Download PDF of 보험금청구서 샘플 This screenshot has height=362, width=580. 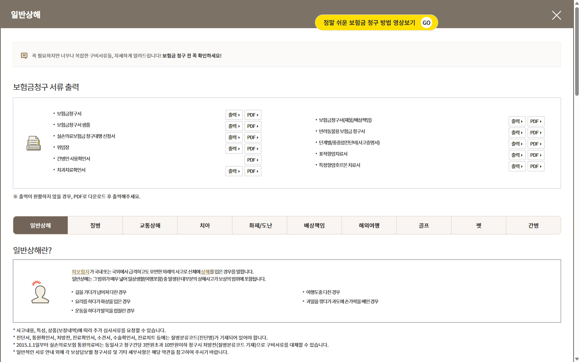pyautogui.click(x=253, y=126)
